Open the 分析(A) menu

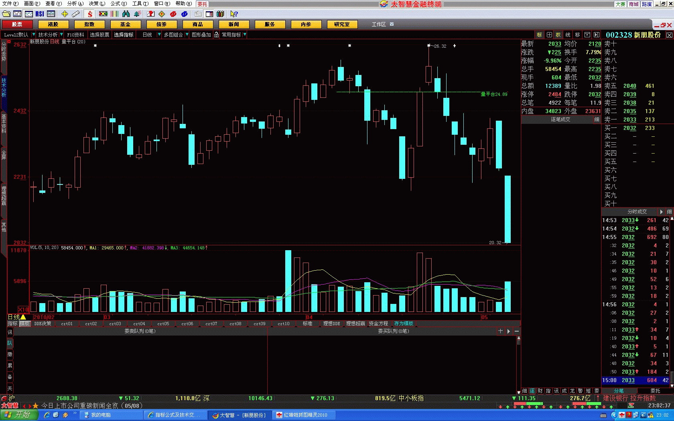click(x=75, y=4)
